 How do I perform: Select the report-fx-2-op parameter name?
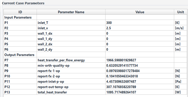(71, 76)
